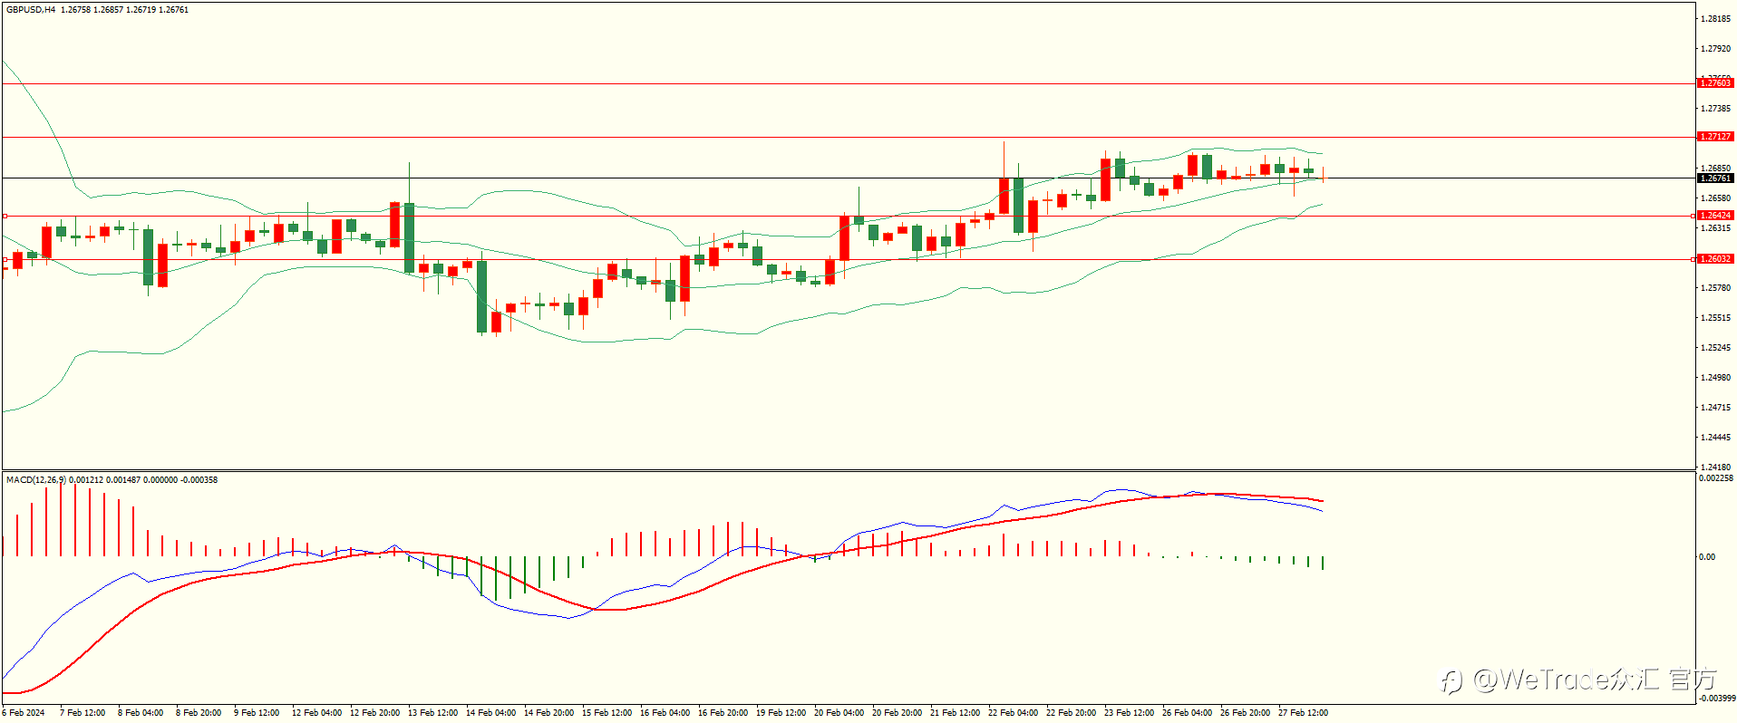Click the black 1.26761 current price tag
1737x723 pixels.
click(x=1715, y=178)
